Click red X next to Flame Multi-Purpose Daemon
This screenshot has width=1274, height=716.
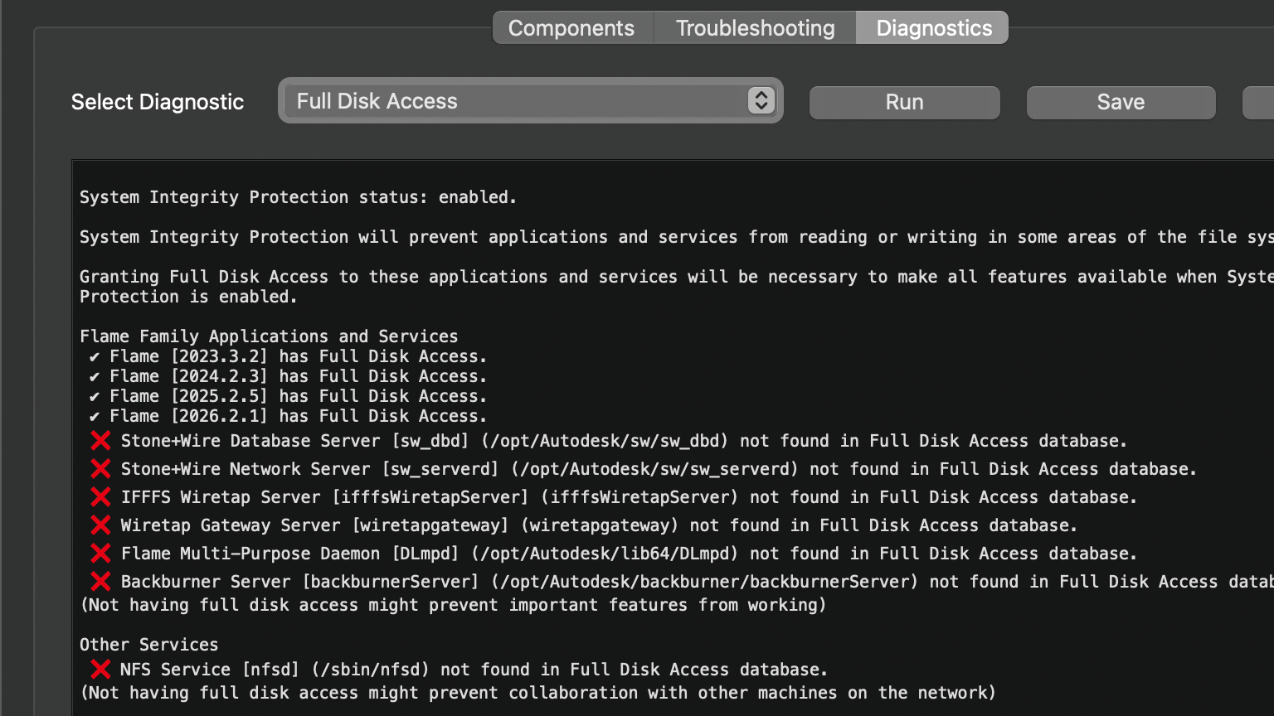coord(100,554)
